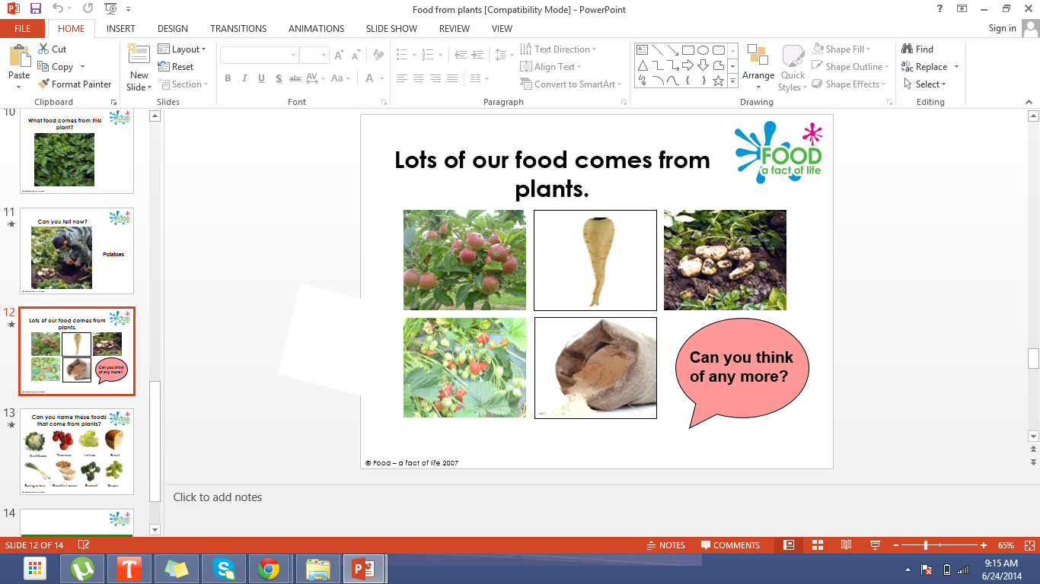Reset the slide layout

click(176, 67)
